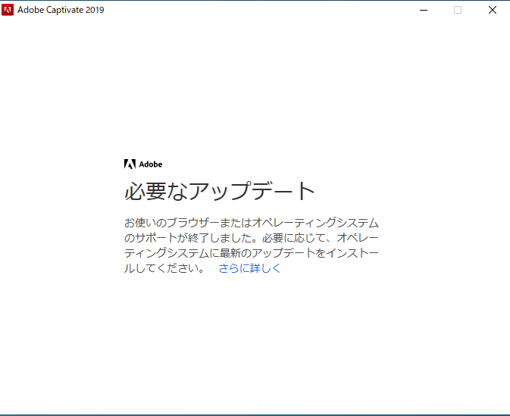Click the 必要なアップデート heading
Viewport: 510px width, 416px height.
click(220, 191)
